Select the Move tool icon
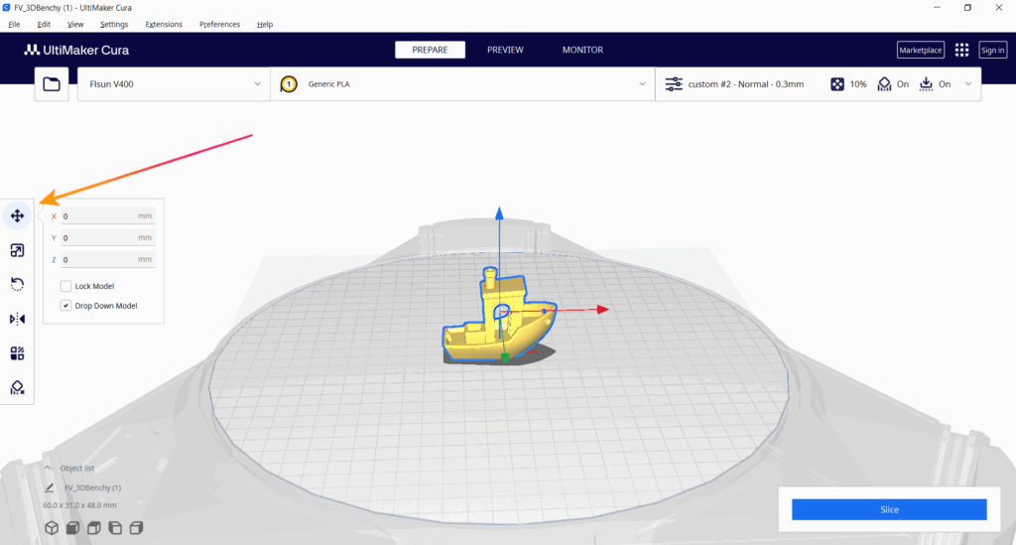This screenshot has height=545, width=1016. pos(18,215)
